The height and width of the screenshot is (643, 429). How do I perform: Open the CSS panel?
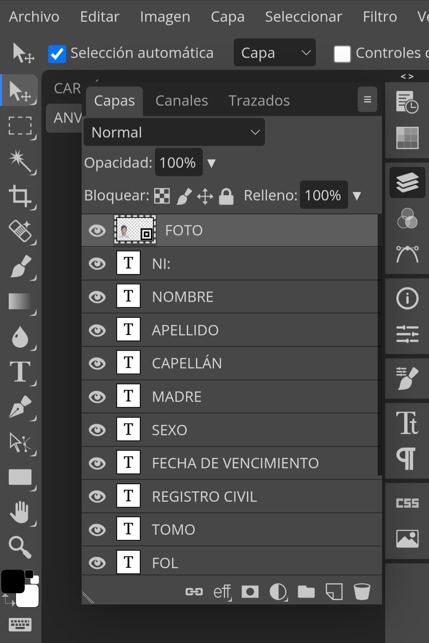pyautogui.click(x=407, y=503)
